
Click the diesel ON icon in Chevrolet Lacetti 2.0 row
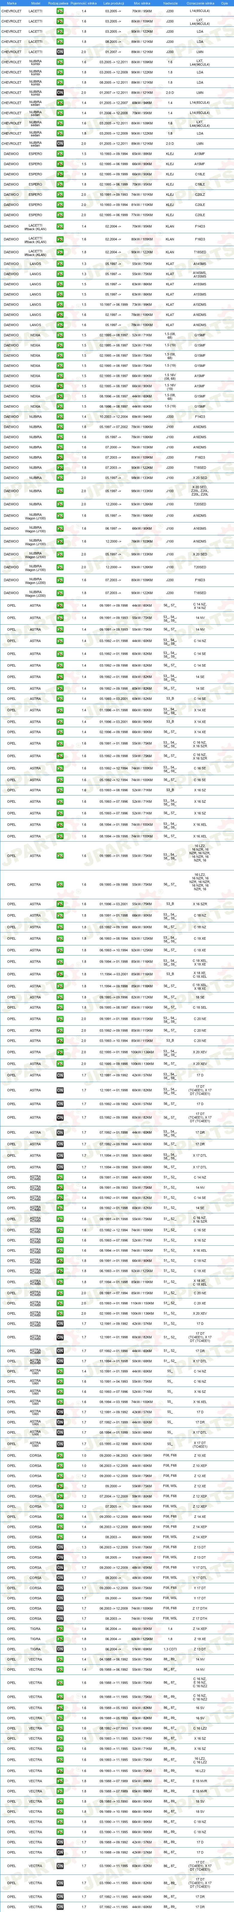60,52
